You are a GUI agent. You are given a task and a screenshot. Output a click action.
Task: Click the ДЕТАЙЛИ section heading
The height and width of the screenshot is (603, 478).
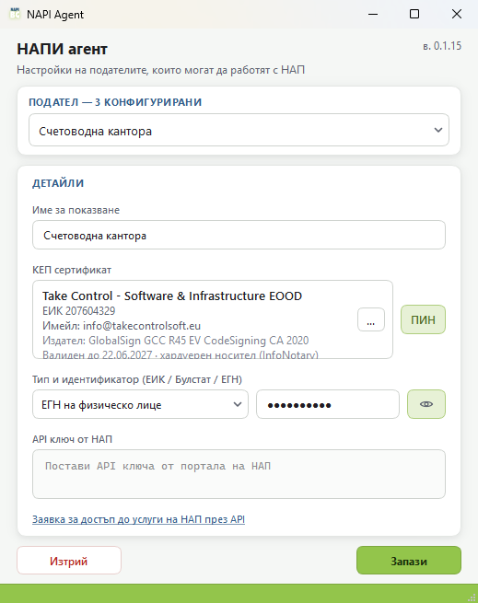coord(58,183)
